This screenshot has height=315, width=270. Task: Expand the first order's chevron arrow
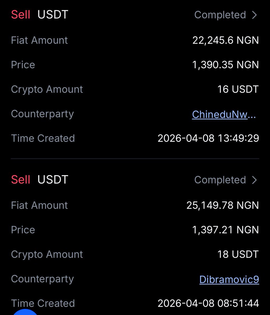point(254,15)
